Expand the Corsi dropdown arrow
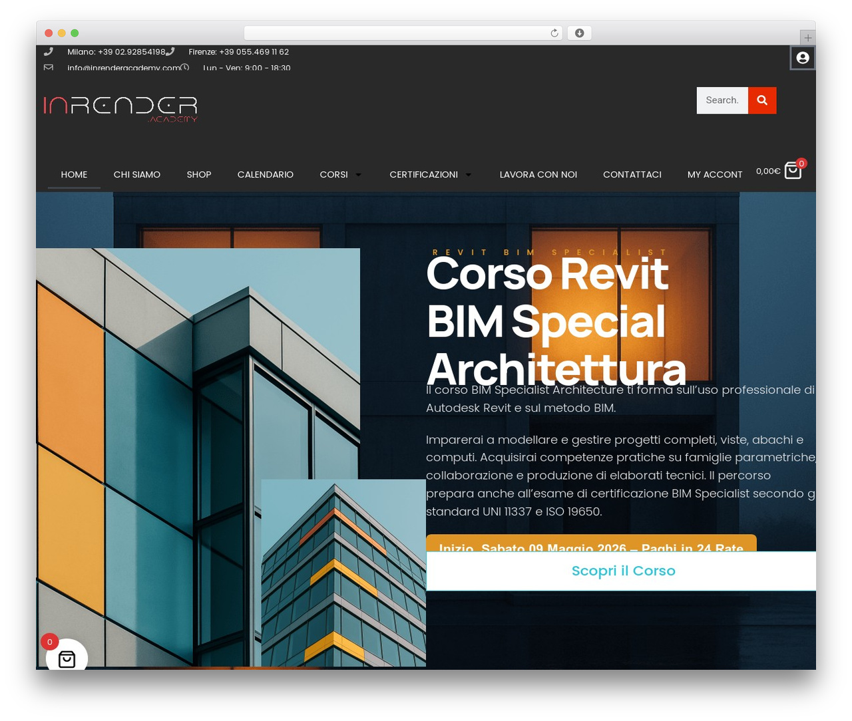852x721 pixels. coord(358,174)
